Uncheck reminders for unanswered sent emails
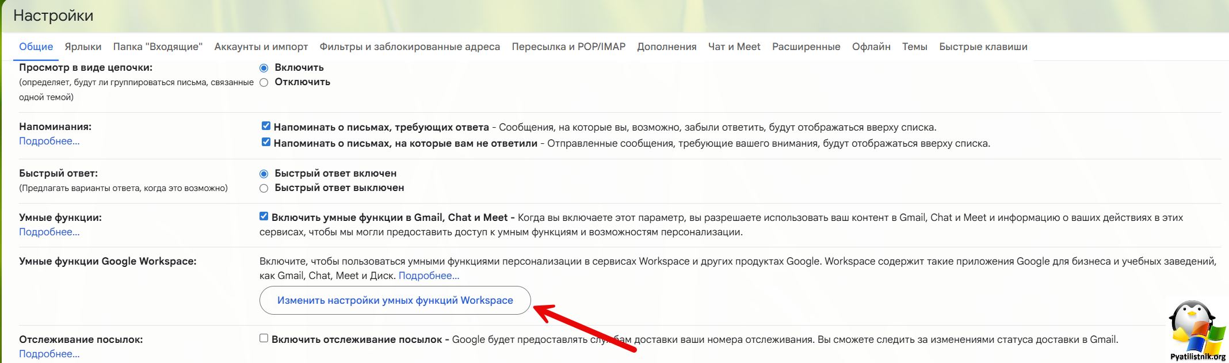Viewport: 1229px width, 363px height. click(x=266, y=142)
